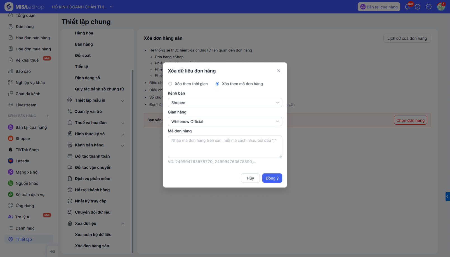The height and width of the screenshot is (257, 450).
Task: Open the Kênh bán dropdown showing Shopee
Action: [x=225, y=103]
